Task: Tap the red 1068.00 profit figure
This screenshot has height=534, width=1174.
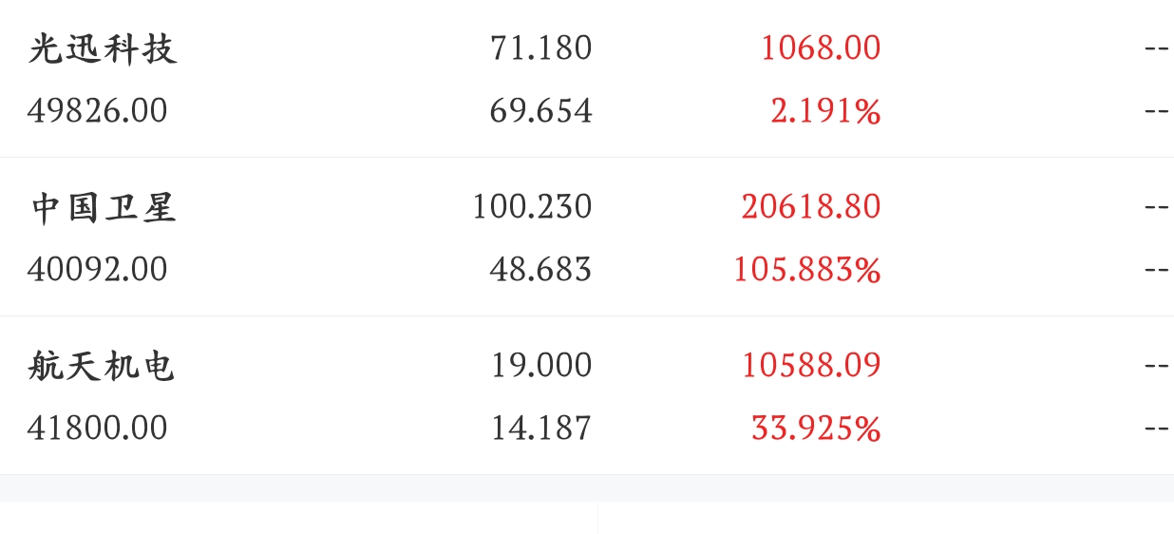Action: 821,48
